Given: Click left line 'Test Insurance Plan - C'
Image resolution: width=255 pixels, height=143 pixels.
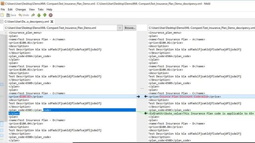Looking at the screenshot, I should pos(37,93).
